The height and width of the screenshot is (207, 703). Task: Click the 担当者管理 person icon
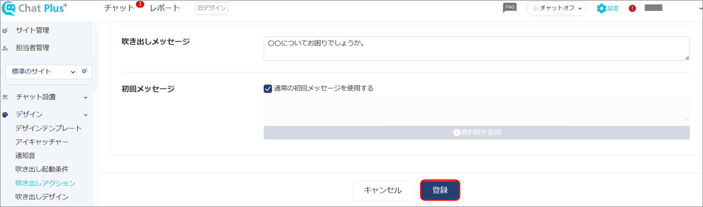click(5, 48)
